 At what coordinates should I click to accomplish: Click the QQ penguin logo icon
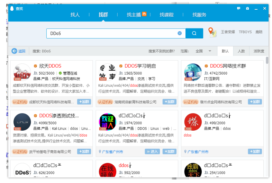pos(12,8)
